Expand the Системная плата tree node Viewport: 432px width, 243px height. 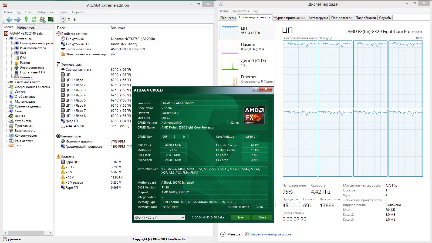tap(7, 82)
